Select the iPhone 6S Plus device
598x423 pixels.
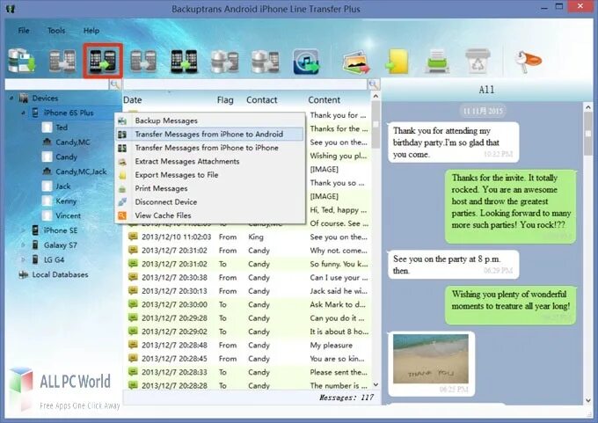pos(69,113)
